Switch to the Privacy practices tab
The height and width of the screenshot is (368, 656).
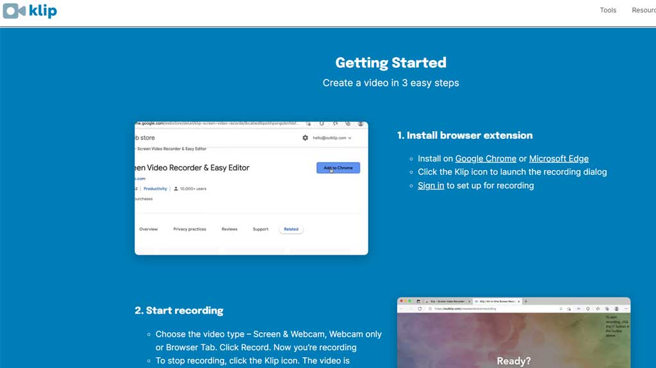[190, 229]
